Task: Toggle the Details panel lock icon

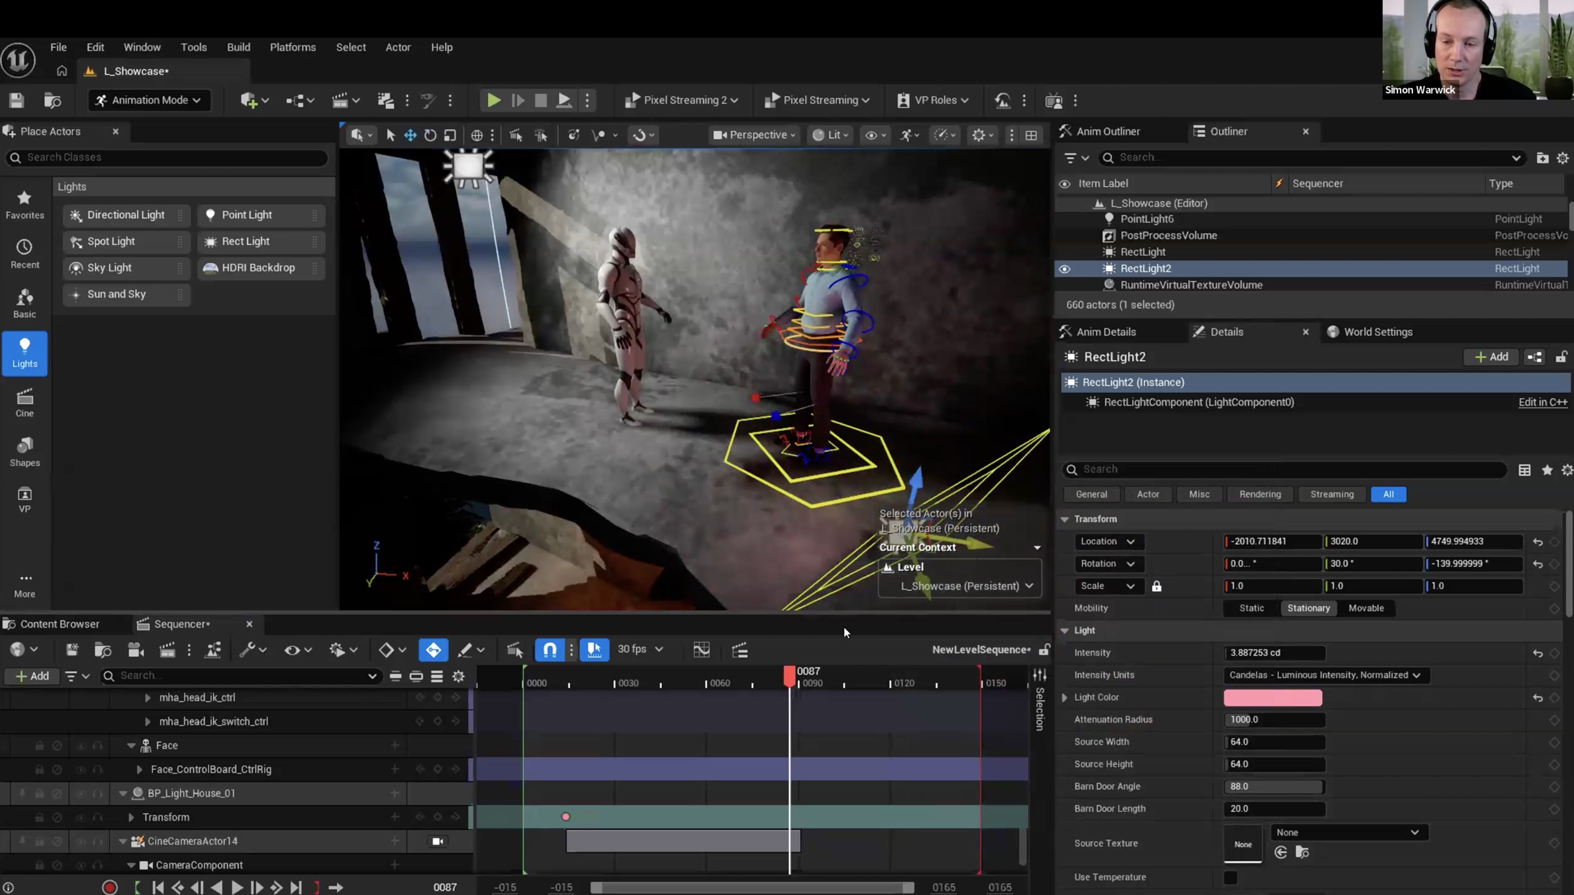Action: (x=1561, y=357)
